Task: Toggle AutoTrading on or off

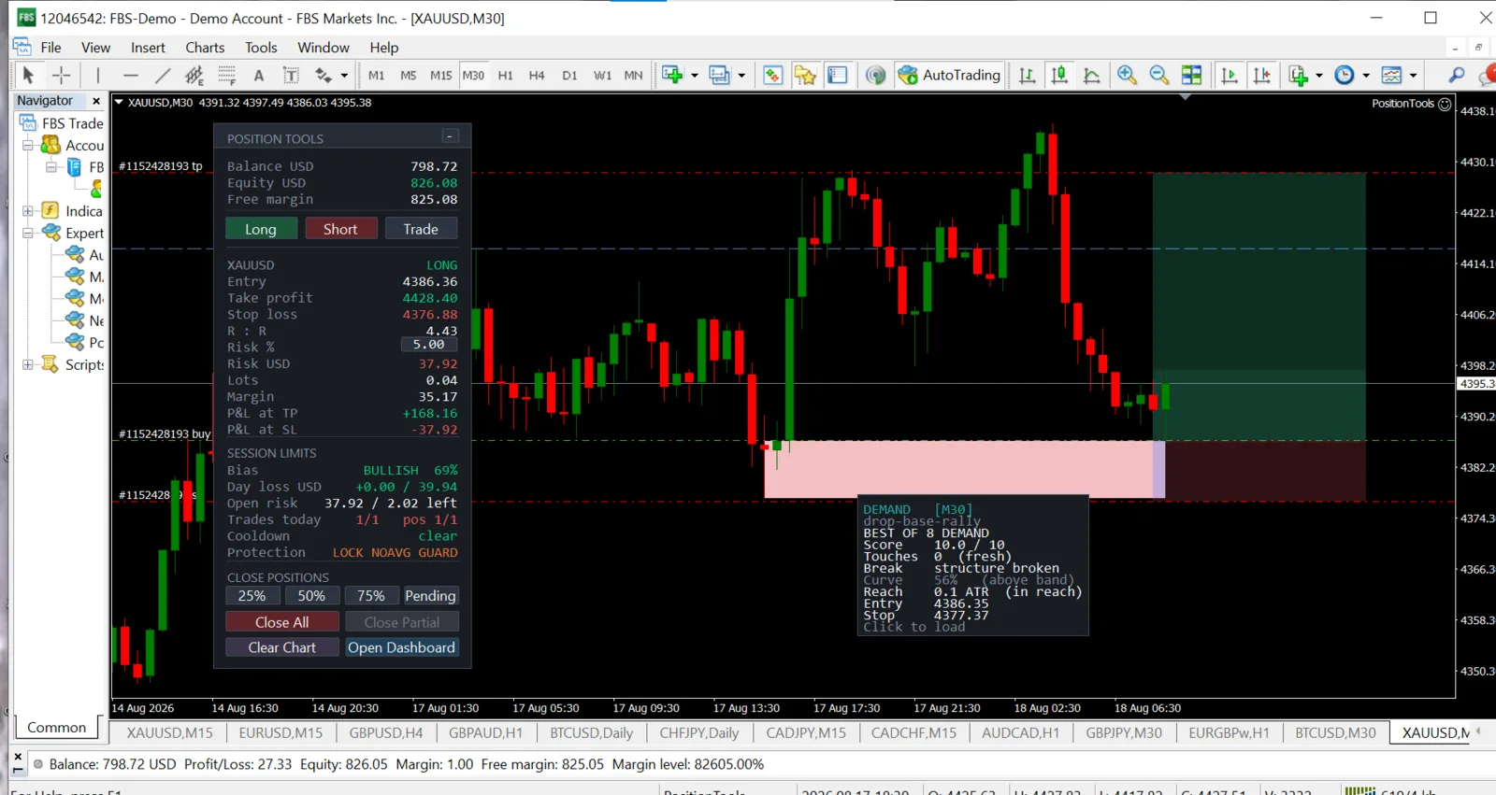Action: coord(949,75)
